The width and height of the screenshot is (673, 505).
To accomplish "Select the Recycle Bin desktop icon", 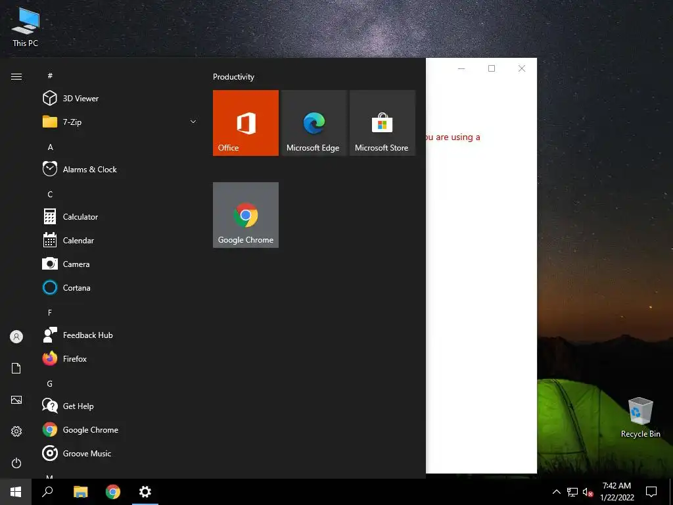I will (x=640, y=418).
